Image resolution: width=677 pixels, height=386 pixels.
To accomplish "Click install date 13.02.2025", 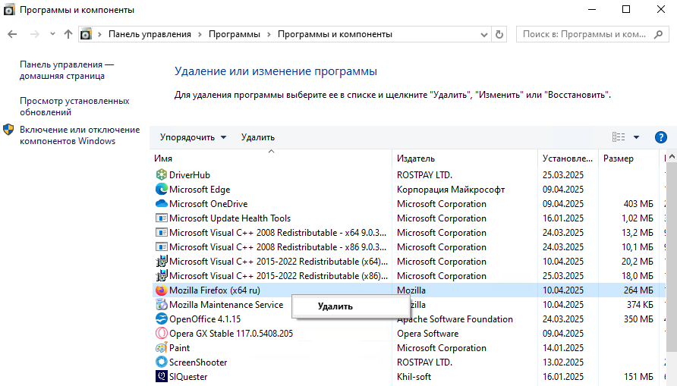I will [x=563, y=362].
